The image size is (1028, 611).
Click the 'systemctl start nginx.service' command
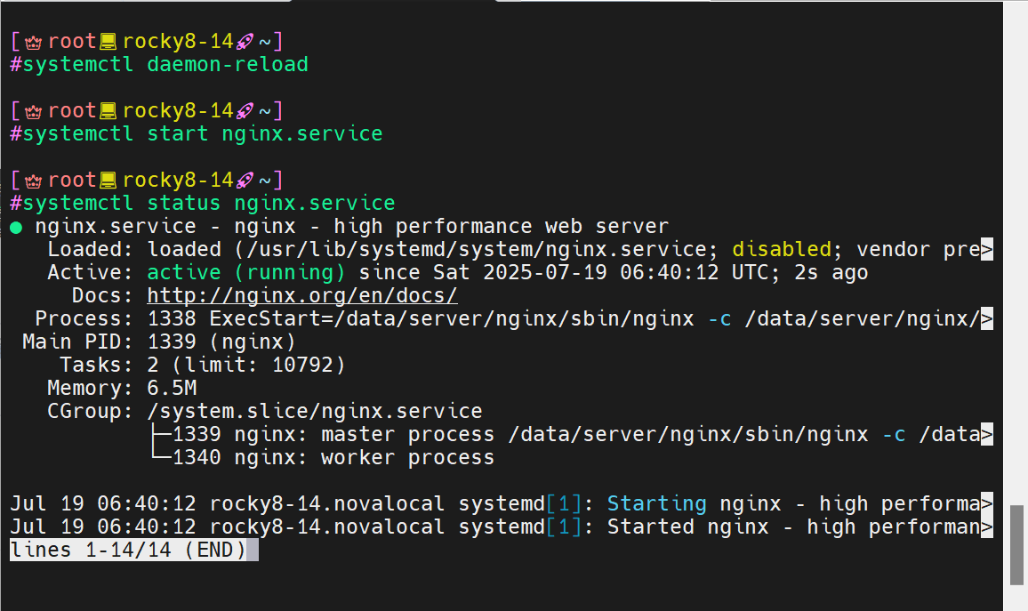point(203,133)
